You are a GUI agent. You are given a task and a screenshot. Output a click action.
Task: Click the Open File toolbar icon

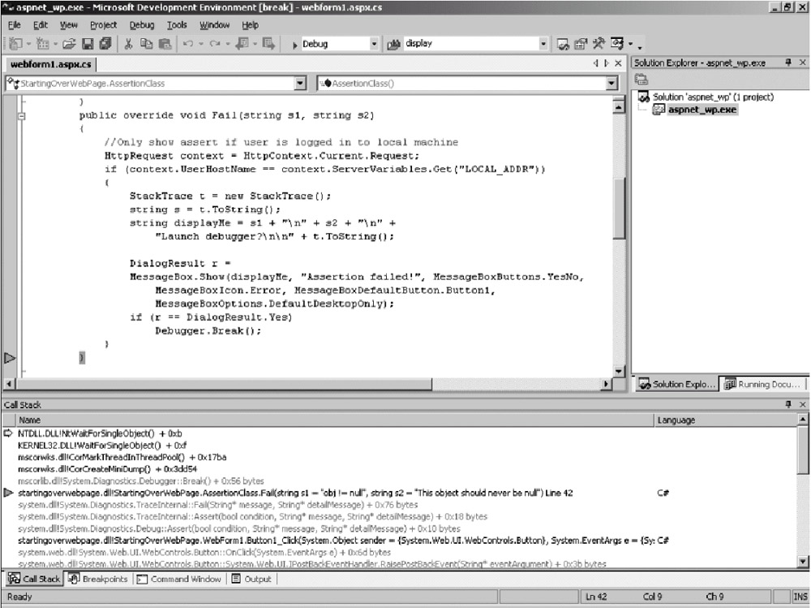pyautogui.click(x=69, y=44)
